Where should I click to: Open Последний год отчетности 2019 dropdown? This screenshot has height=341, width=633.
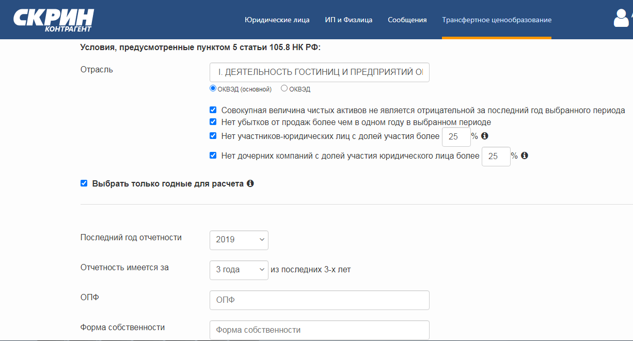[239, 240]
